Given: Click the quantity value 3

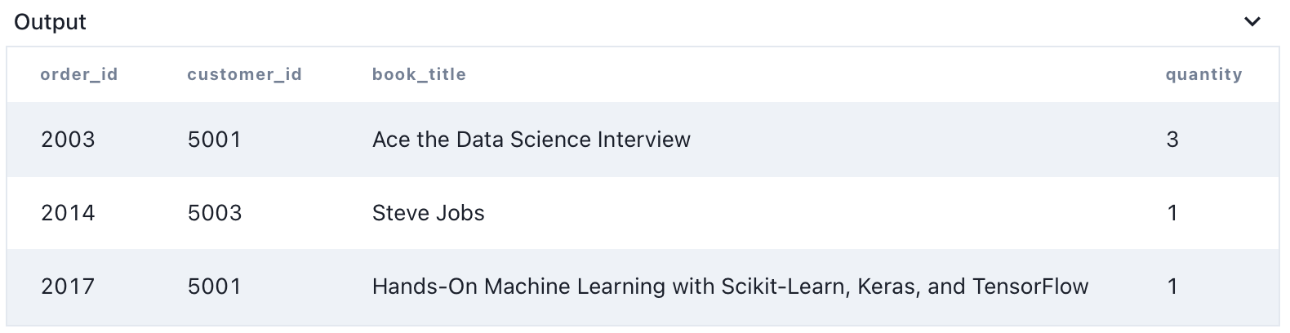Looking at the screenshot, I should [x=1172, y=140].
